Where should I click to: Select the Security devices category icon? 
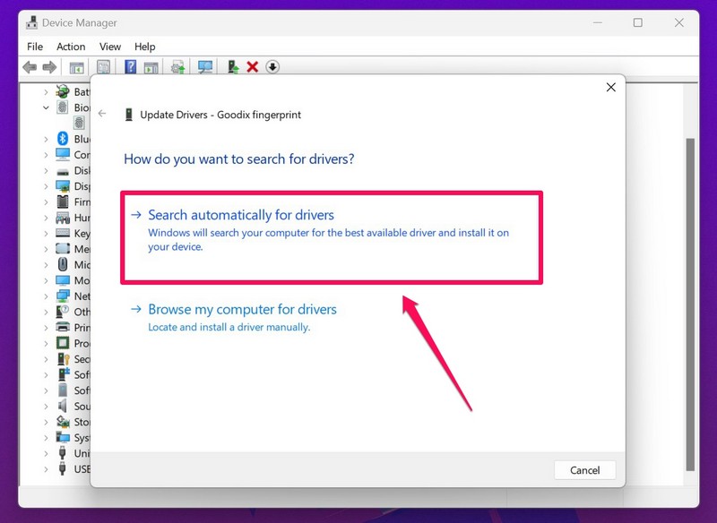pos(63,358)
